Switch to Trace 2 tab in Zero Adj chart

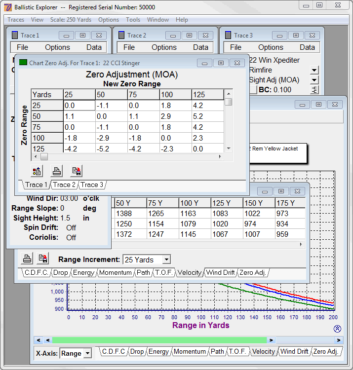[64, 185]
